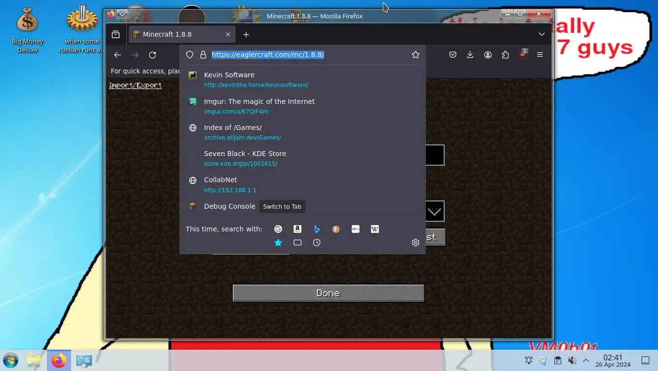Open the Extensions puzzle icon
This screenshot has height=371, width=658.
pyautogui.click(x=505, y=55)
